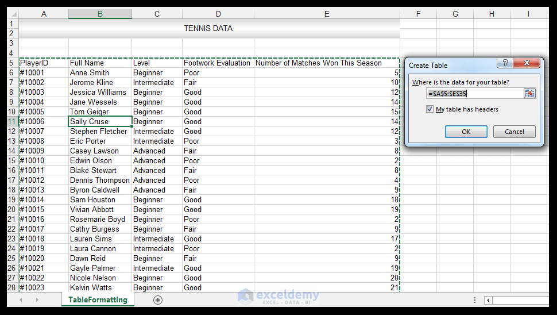Toggle My table has headers checkbox
This screenshot has height=315, width=557.
pos(430,109)
